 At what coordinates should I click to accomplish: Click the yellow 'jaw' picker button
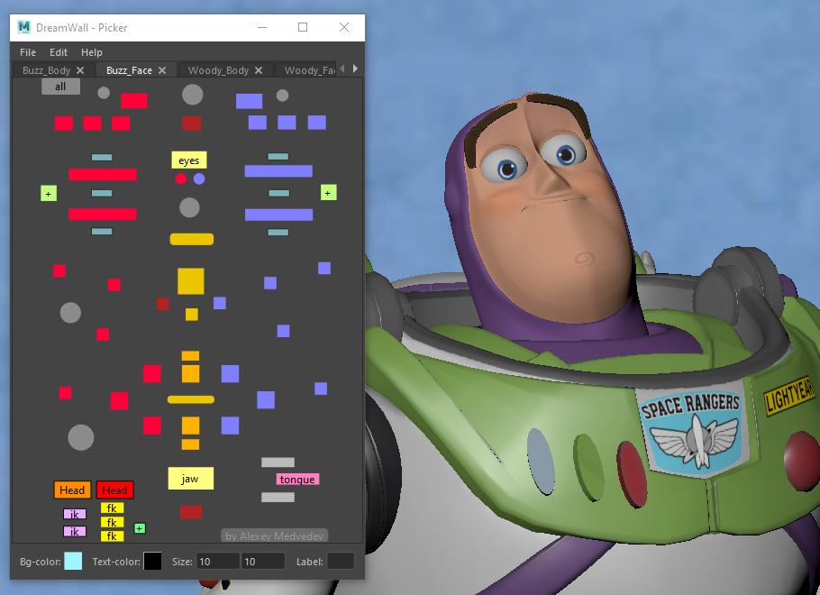click(x=190, y=479)
